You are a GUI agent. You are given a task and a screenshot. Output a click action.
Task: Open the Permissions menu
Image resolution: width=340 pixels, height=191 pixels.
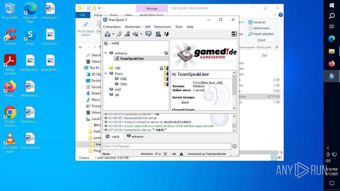click(163, 27)
